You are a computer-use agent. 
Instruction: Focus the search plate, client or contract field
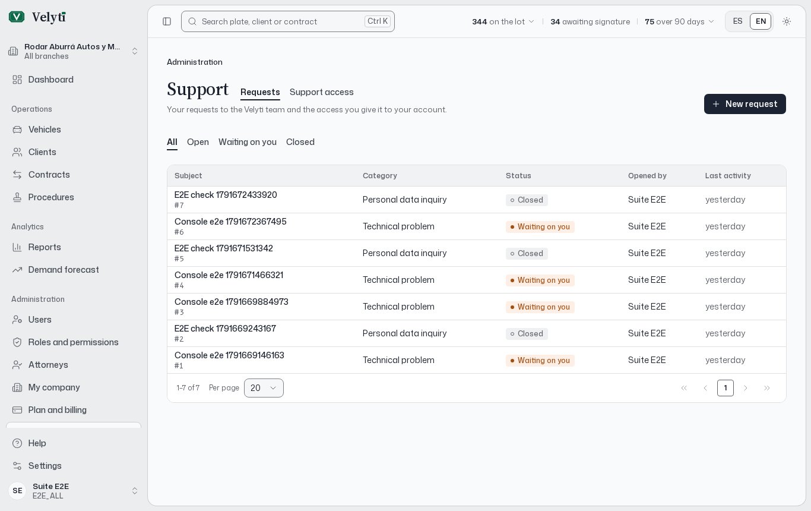point(288,21)
